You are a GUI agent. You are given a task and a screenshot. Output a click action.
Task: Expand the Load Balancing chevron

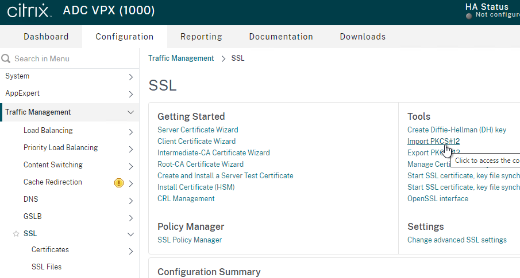[x=130, y=132]
